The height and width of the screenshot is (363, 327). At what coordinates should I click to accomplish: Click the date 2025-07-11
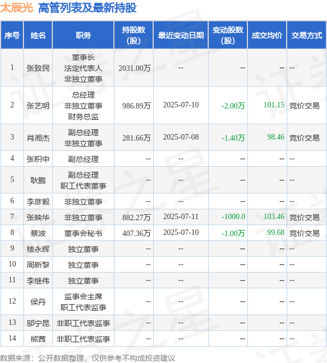(x=181, y=216)
